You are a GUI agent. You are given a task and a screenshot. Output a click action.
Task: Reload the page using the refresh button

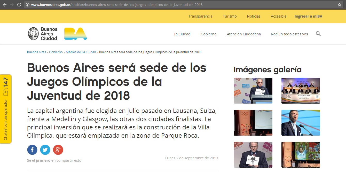pos(19,5)
